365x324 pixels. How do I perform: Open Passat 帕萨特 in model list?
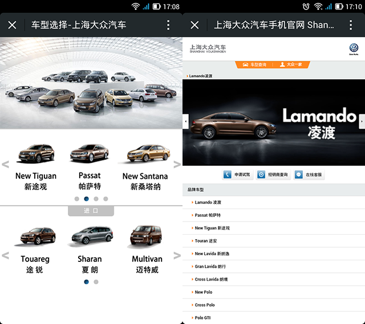pos(274,215)
